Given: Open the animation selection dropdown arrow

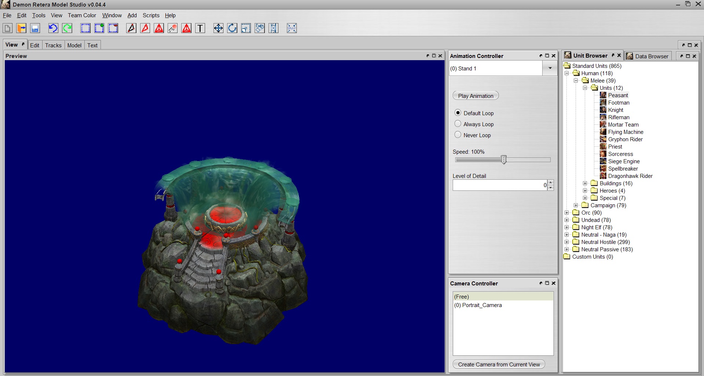Looking at the screenshot, I should (x=550, y=68).
